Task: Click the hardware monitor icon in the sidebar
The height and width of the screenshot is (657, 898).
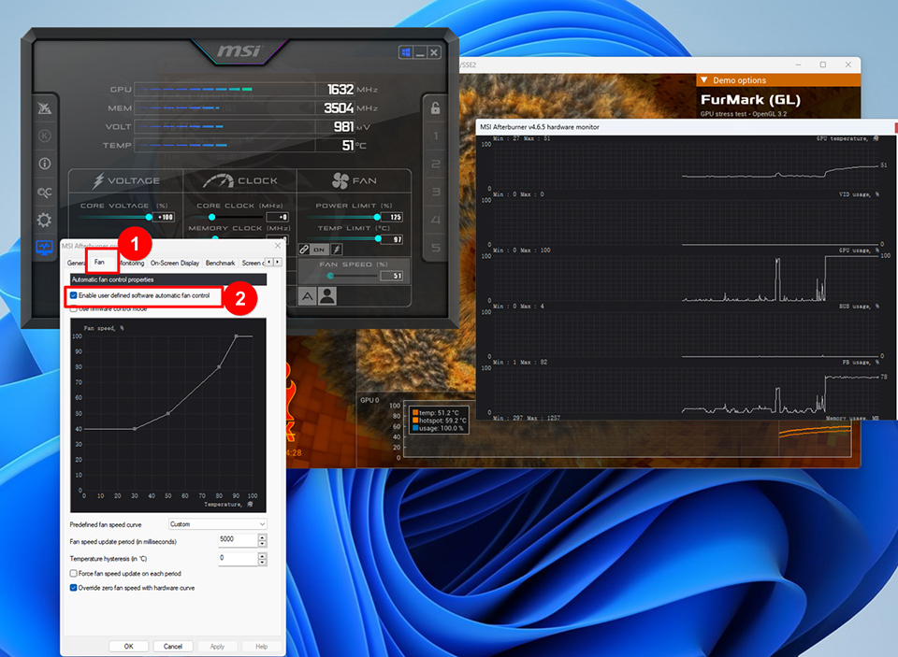Action: [45, 245]
